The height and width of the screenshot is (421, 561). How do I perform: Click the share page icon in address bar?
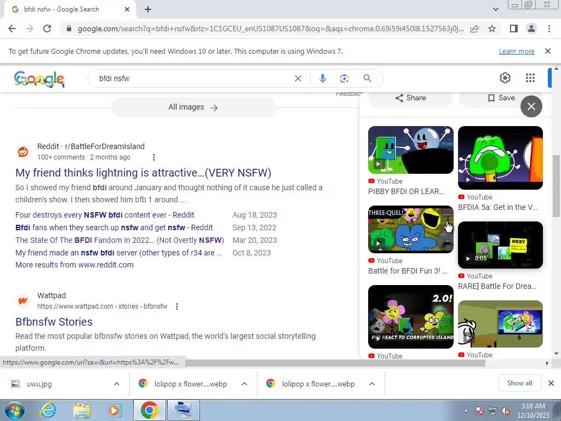474,29
